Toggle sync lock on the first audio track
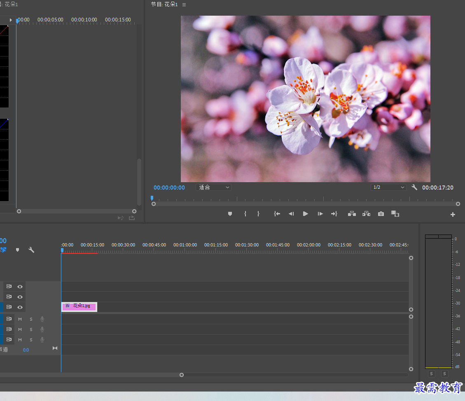 [9, 319]
